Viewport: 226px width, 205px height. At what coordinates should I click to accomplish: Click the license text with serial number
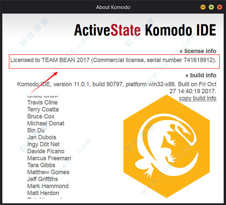(115, 60)
